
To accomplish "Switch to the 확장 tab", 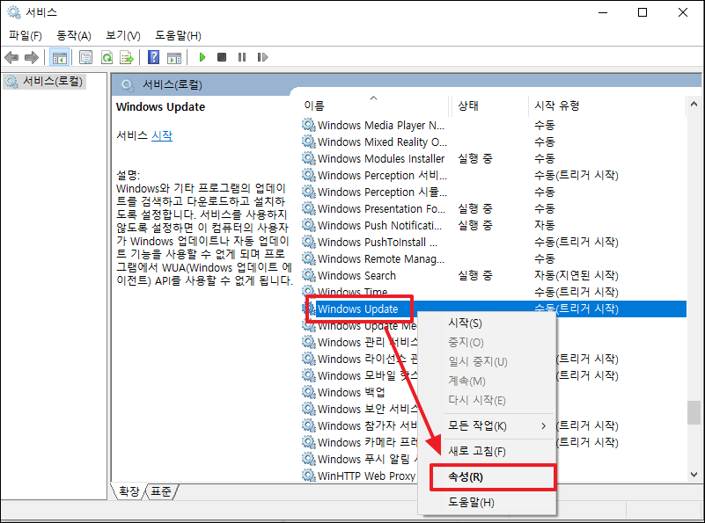I will (x=129, y=491).
